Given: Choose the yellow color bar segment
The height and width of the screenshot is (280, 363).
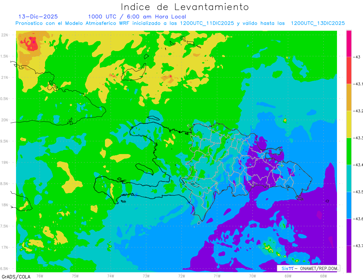Looking at the screenshot, I should 349,124.
